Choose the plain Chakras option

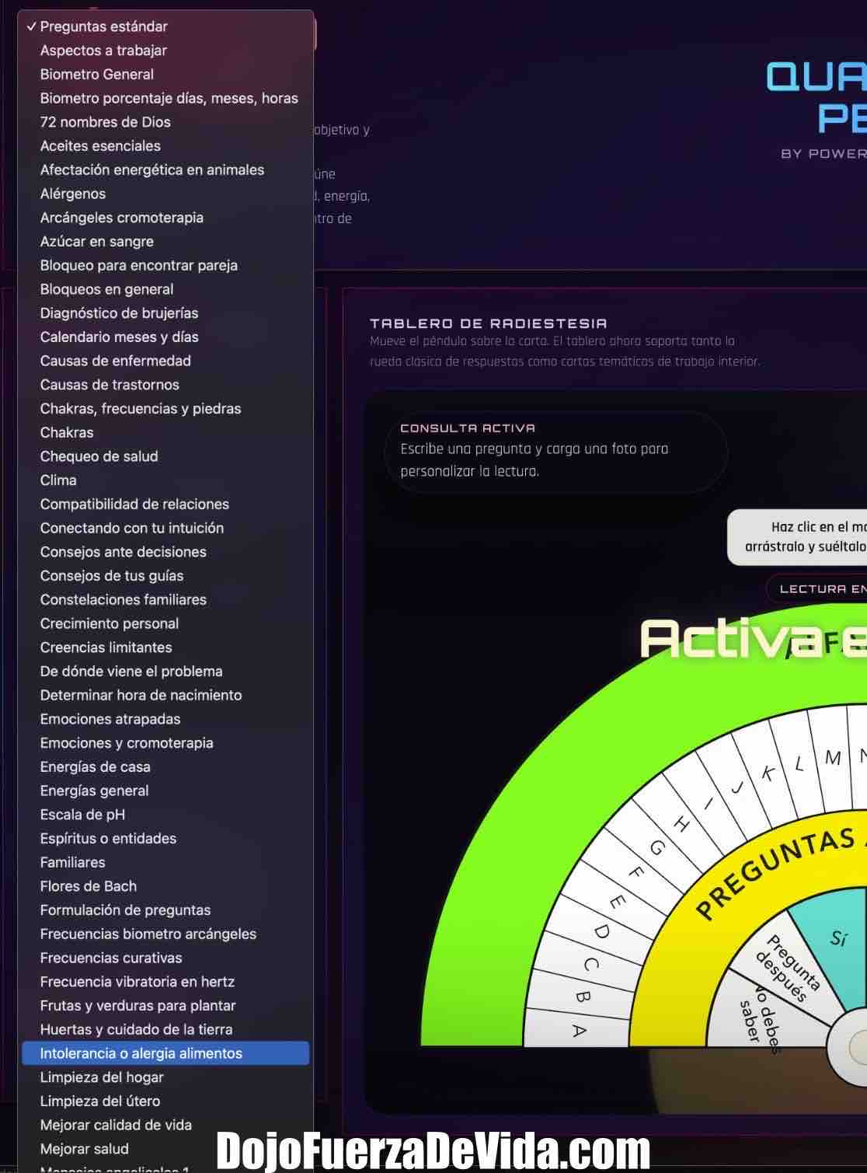165,433
